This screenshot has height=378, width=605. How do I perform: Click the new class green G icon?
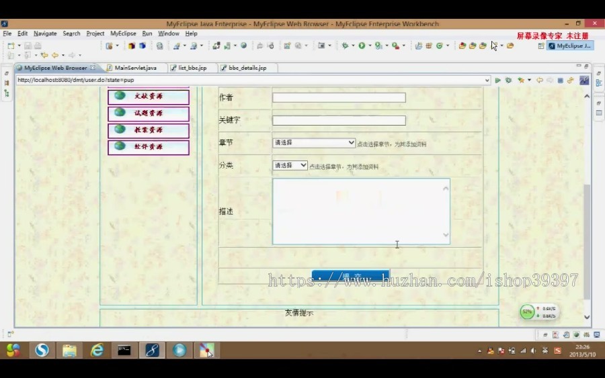point(439,46)
